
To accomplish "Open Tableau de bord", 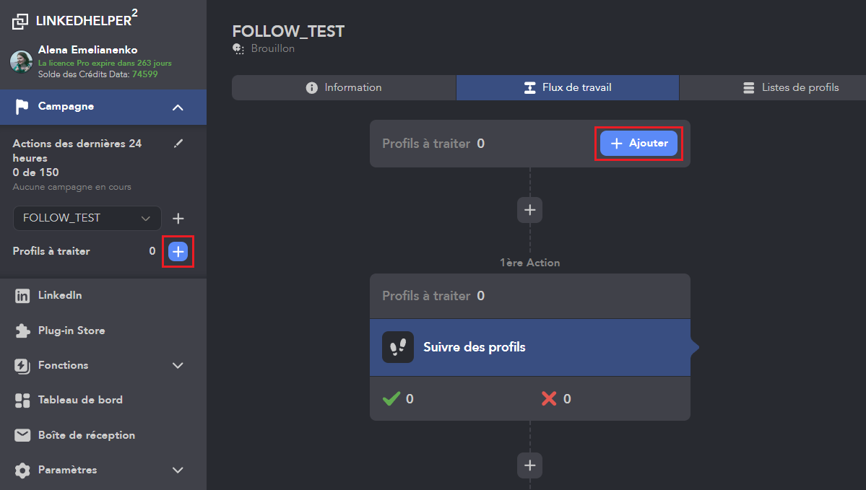I will click(79, 400).
